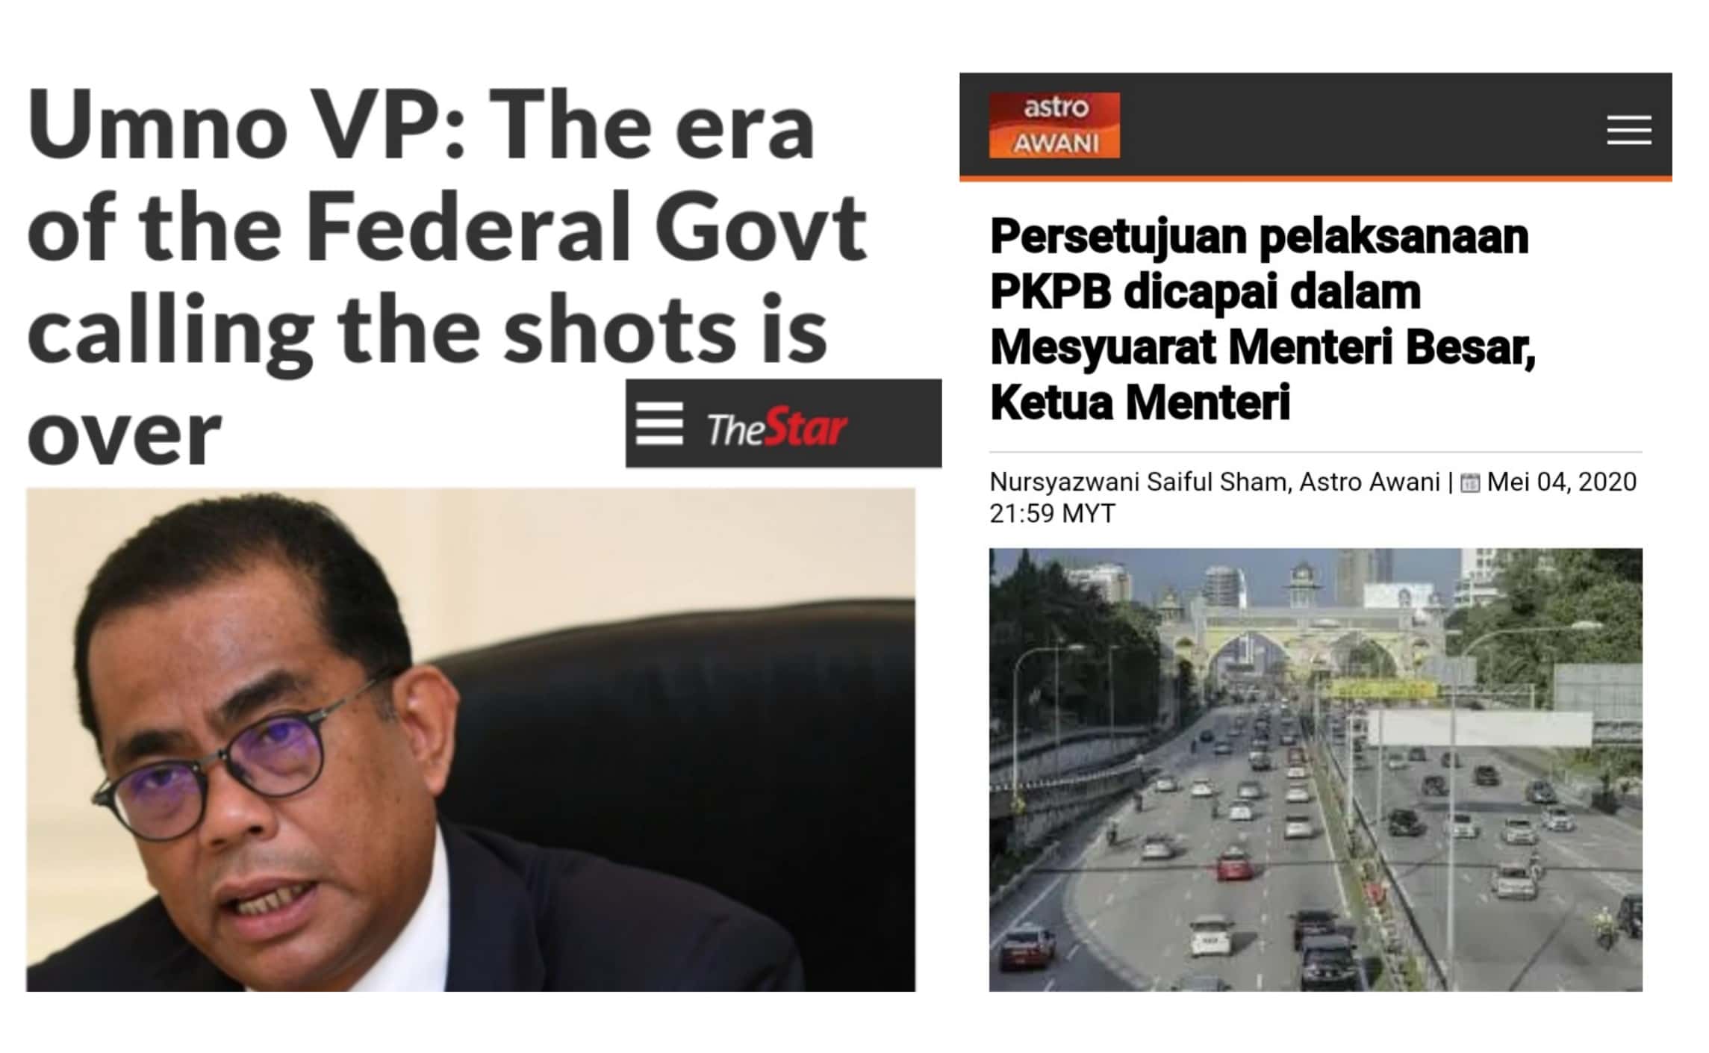Image resolution: width=1709 pixels, height=1053 pixels.
Task: Click empty area of The Star header bar
Action: [896, 423]
